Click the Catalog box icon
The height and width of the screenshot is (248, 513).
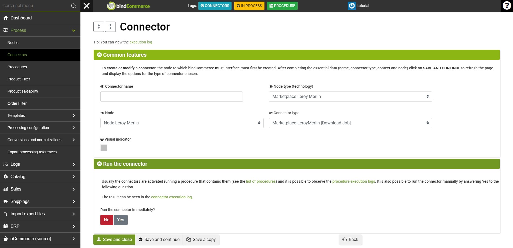click(6, 176)
